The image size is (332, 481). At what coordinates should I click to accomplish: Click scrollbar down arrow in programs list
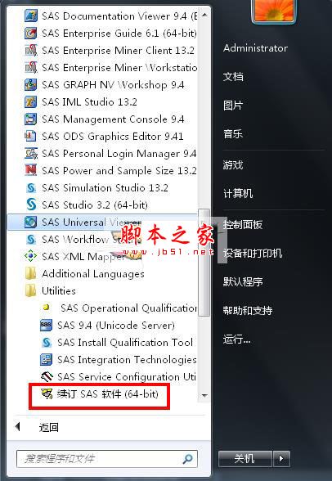coord(204,396)
